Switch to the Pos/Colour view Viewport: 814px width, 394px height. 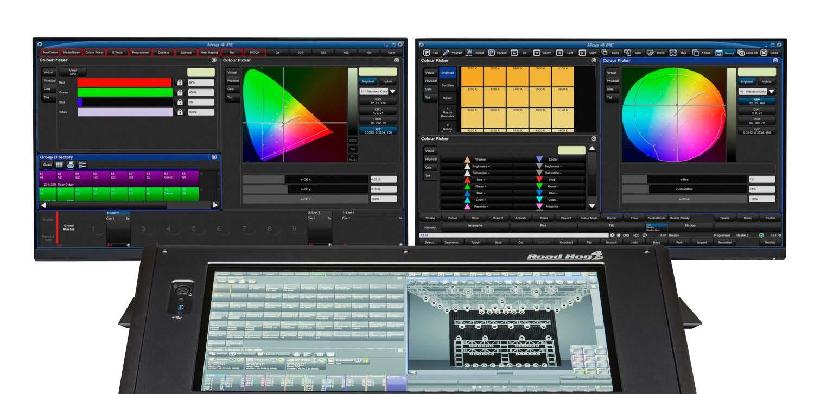pos(50,53)
